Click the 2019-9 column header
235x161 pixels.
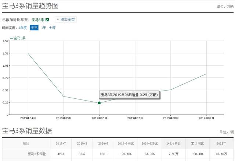(x=103, y=144)
